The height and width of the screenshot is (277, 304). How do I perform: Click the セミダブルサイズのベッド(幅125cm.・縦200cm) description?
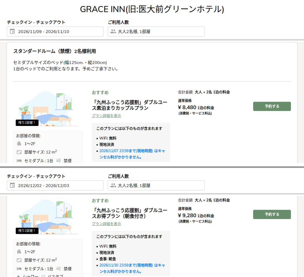[x=60, y=63]
